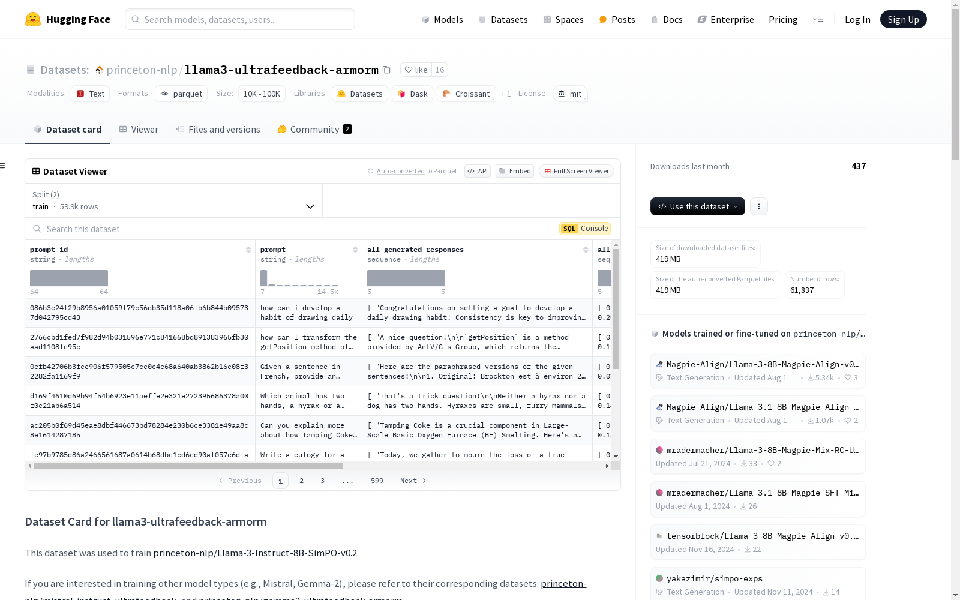Open the princeton-nlp/Llama-3-Instruct-8B-SimPO-v0.2 link

pos(255,553)
